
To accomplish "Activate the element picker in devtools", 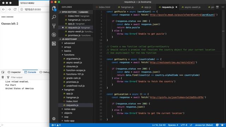I will tap(3, 72).
